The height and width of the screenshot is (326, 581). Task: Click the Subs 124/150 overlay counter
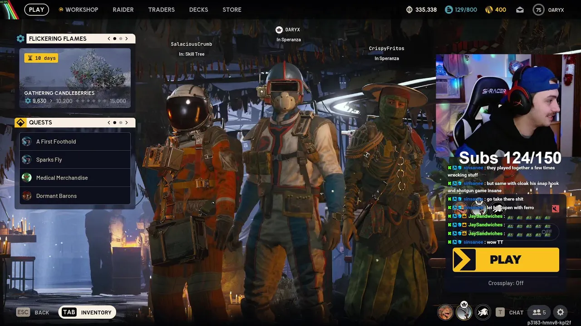pyautogui.click(x=510, y=158)
